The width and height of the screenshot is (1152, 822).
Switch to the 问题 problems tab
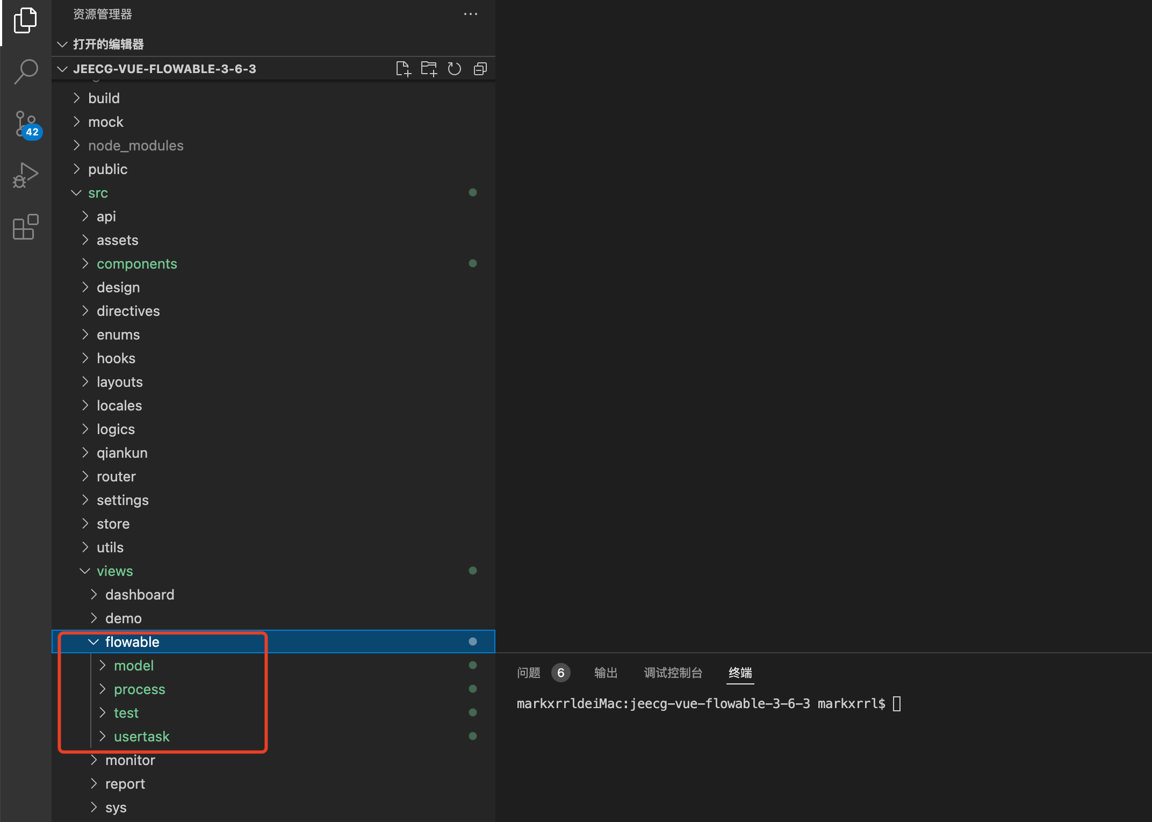pos(529,673)
